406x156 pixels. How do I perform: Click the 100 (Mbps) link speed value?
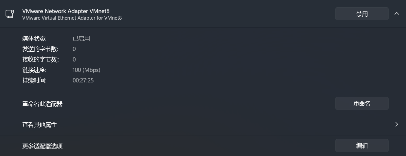(86, 70)
